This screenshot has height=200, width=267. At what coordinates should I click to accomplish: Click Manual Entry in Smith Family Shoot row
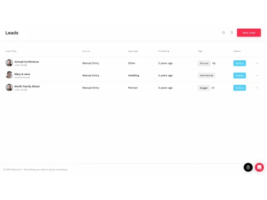(x=91, y=88)
